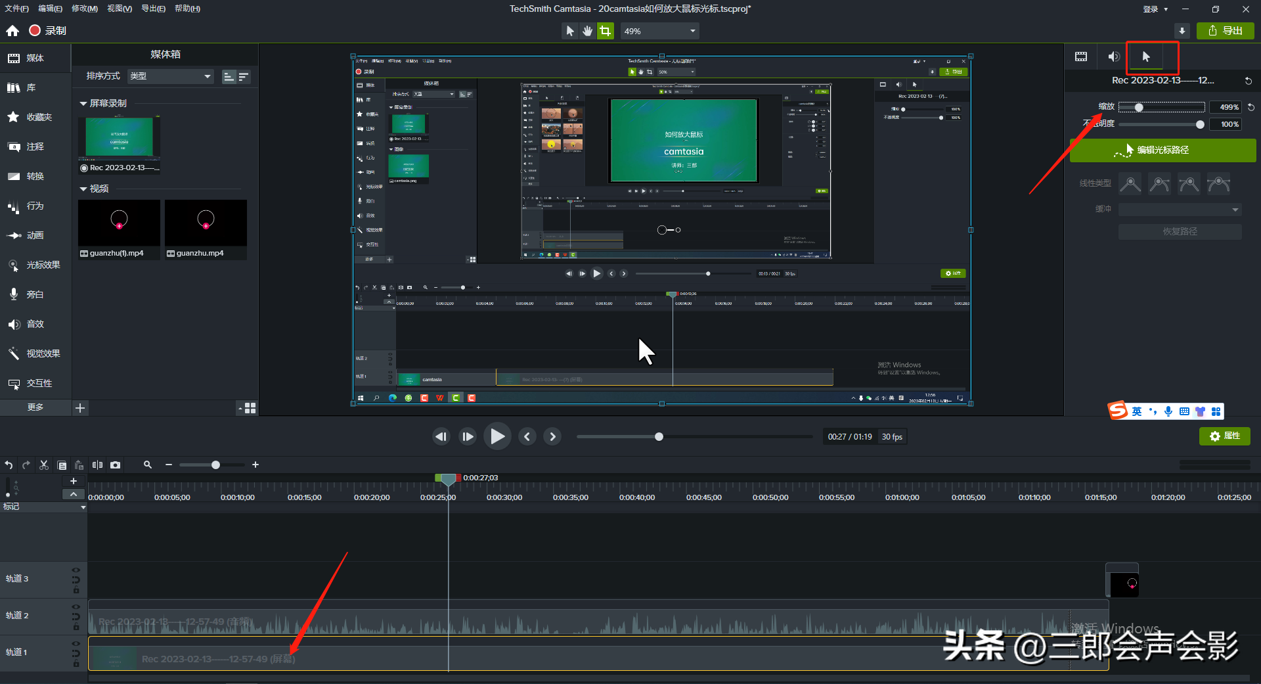The width and height of the screenshot is (1261, 684).
Task: Click the split clip icon
Action: [97, 465]
